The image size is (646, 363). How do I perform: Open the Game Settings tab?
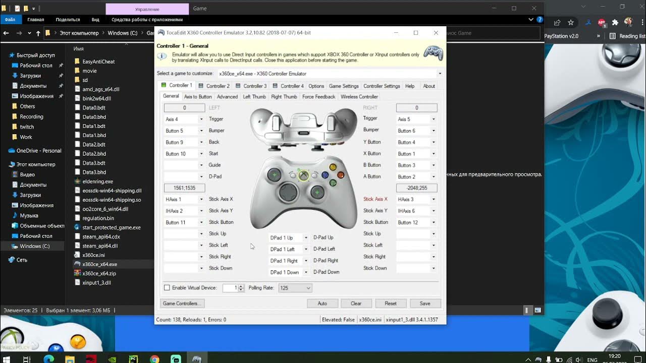click(344, 86)
